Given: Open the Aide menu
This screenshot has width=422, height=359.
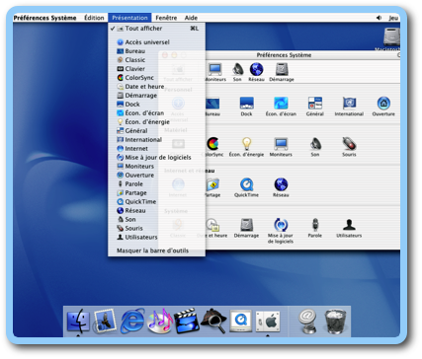Looking at the screenshot, I should [191, 18].
